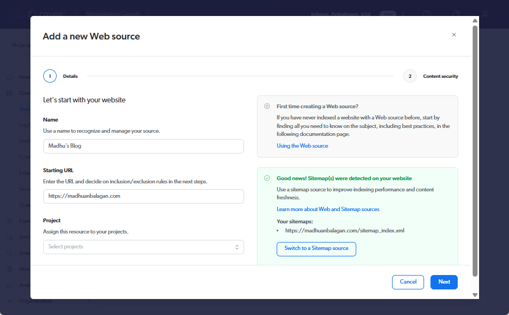Open the Select projects dropdown
509x315 pixels.
[143, 247]
